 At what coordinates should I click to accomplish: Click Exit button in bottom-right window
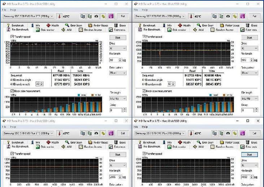pyautogui.click(x=254, y=133)
